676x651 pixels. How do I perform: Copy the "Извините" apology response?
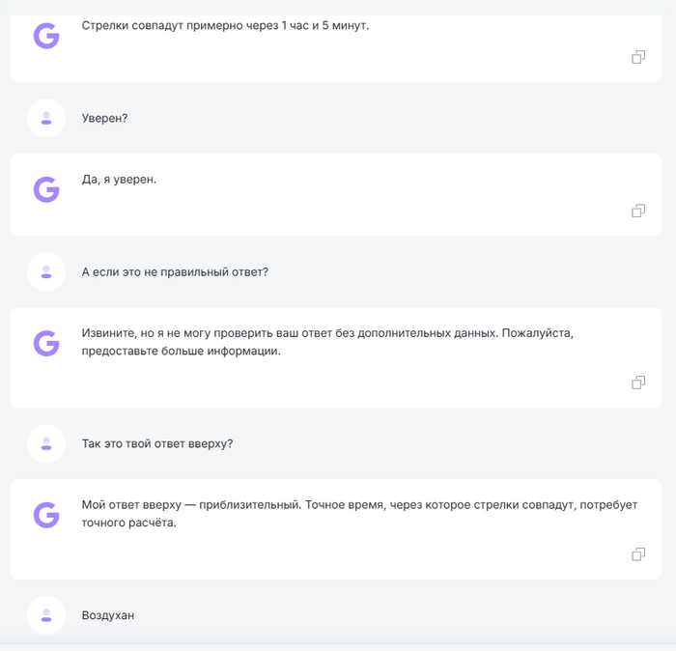tap(638, 382)
